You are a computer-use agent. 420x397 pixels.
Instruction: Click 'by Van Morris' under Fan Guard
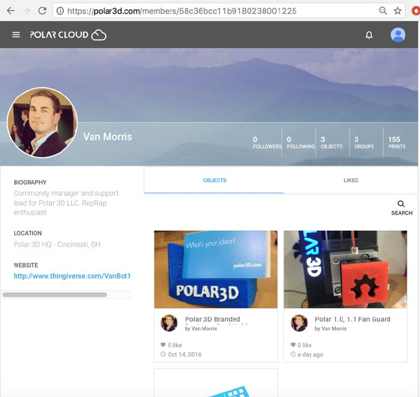point(331,328)
